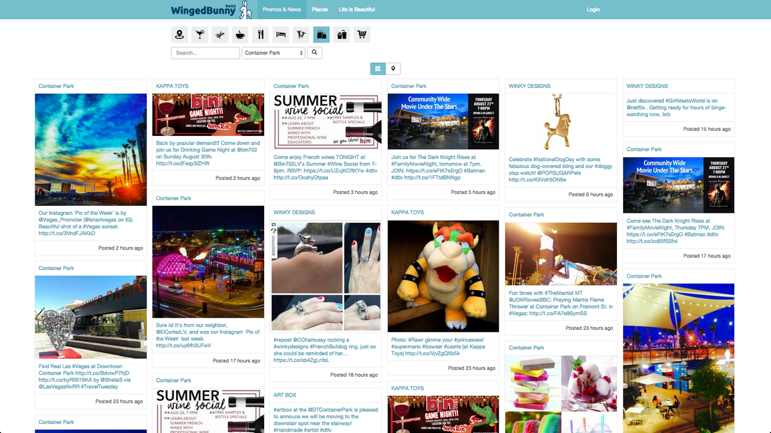
Task: Open the Container Park place dropdown
Action: tap(273, 53)
